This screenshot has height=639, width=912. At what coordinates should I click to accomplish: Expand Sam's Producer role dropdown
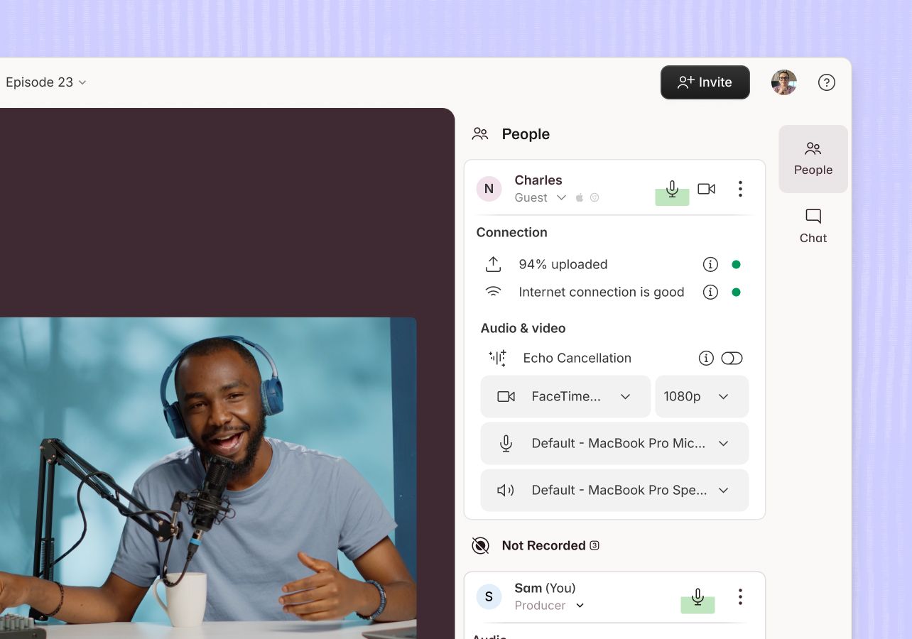(550, 606)
